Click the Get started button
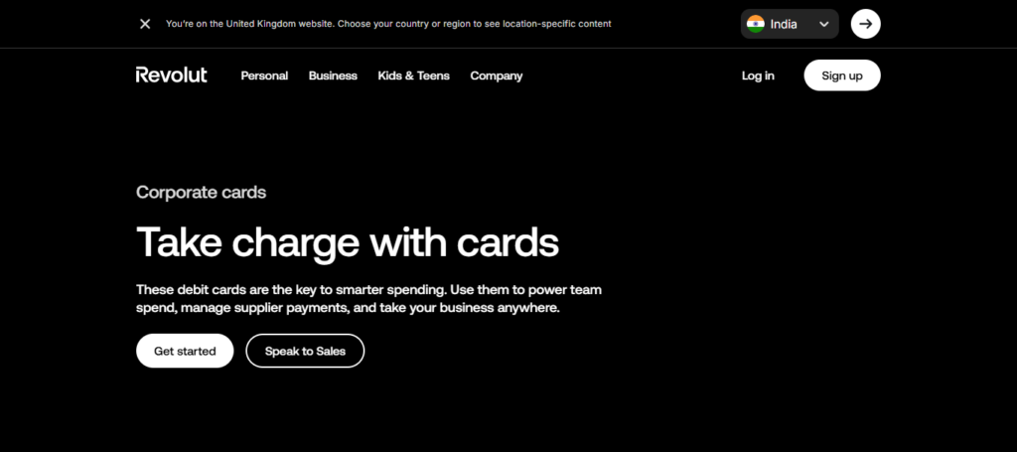The height and width of the screenshot is (452, 1017). [x=185, y=351]
